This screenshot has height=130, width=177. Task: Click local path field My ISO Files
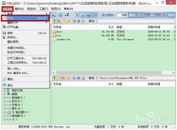[136, 78]
